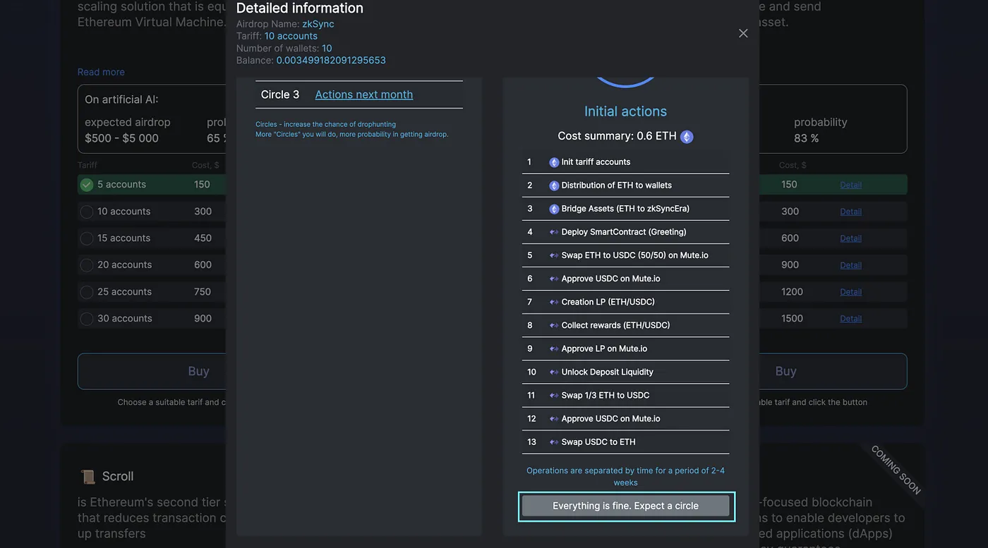
Task: Select the 20 accounts tariff radio button
Action: click(87, 265)
